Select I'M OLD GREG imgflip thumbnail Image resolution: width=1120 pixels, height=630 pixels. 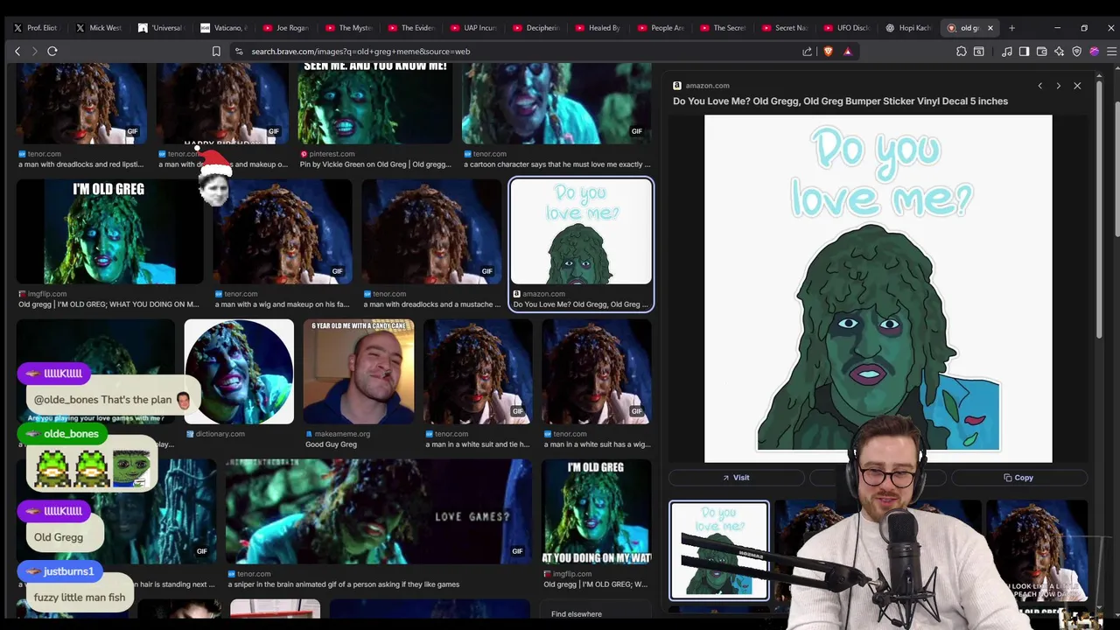(x=108, y=232)
